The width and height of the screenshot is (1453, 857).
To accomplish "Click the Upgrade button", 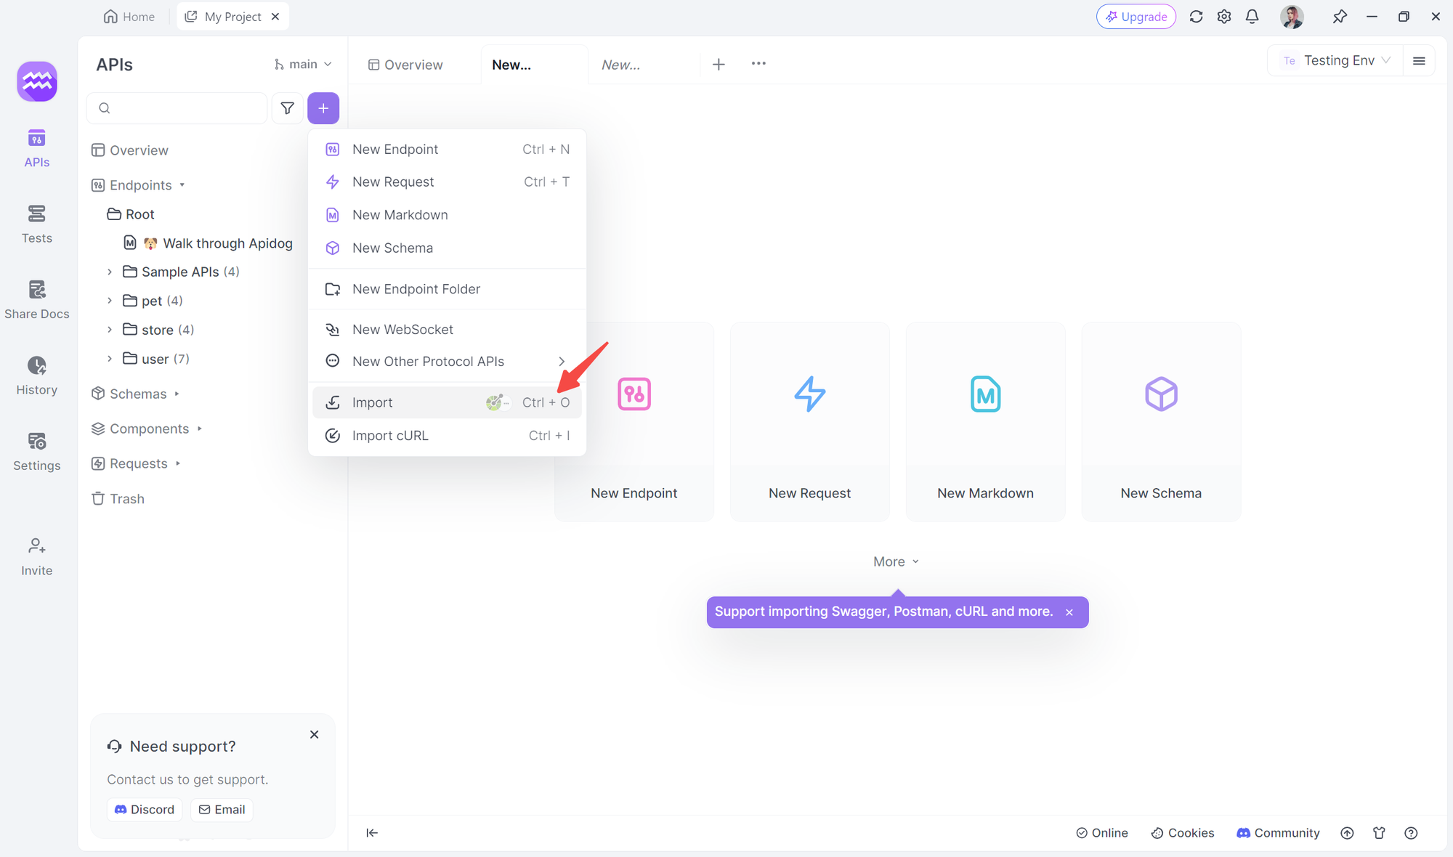I will [x=1136, y=16].
